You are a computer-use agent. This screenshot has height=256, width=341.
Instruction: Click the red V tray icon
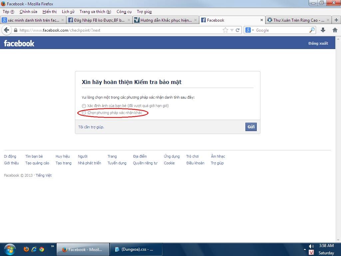tap(311, 252)
